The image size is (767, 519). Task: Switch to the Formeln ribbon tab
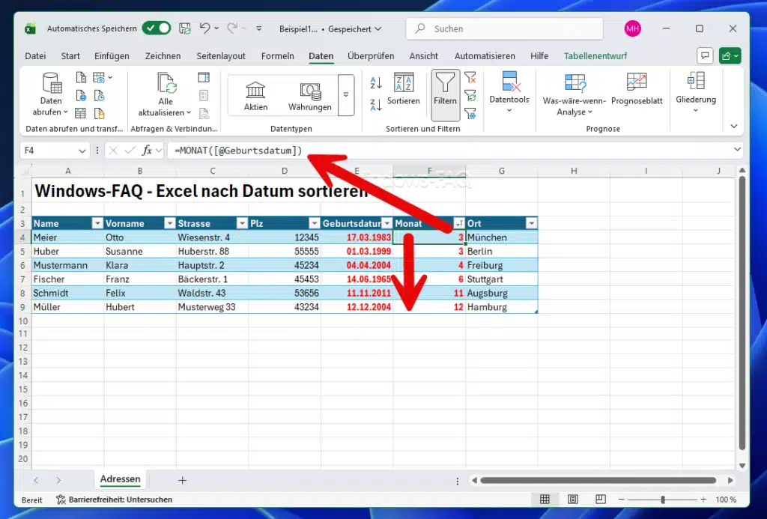[278, 55]
